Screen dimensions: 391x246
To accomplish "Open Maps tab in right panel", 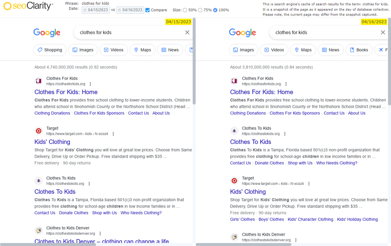I will click(303, 50).
